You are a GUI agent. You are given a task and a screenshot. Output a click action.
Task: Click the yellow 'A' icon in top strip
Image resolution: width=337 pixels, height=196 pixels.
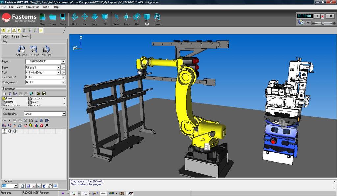(x=3, y=30)
